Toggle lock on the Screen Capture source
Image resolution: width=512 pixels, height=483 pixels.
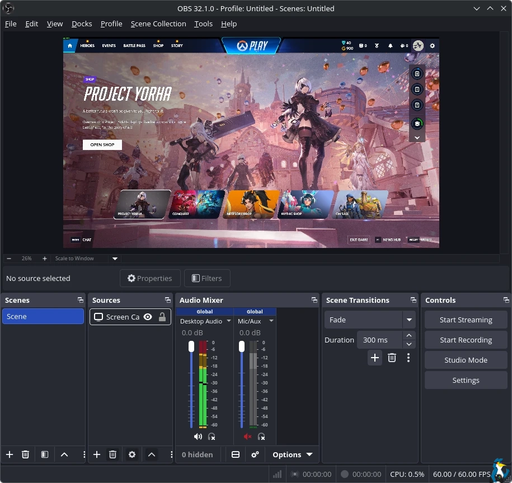click(x=162, y=317)
